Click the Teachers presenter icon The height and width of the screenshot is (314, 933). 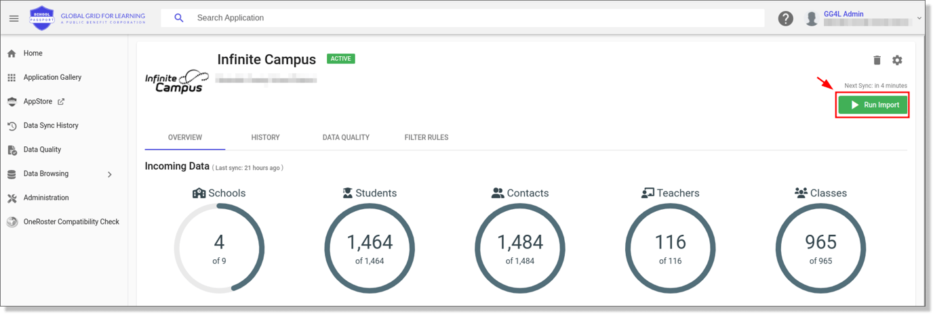[648, 194]
